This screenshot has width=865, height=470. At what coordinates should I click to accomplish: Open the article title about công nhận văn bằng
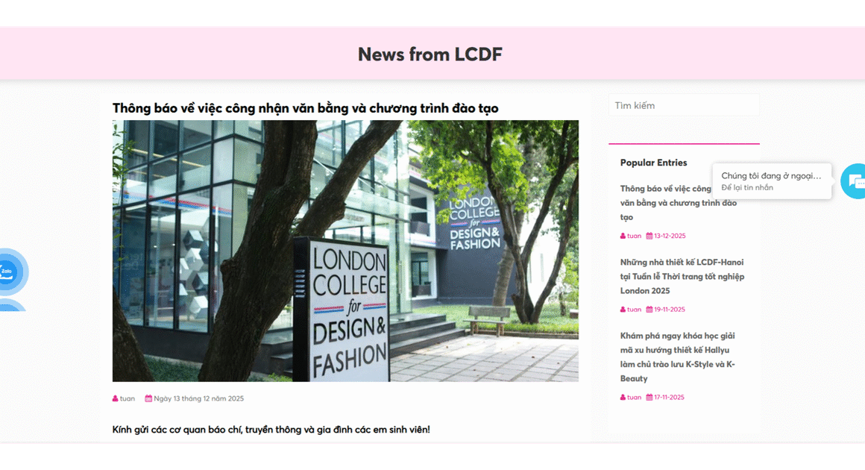coord(305,108)
